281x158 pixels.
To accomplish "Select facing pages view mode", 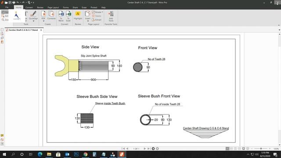I will pyautogui.click(x=235, y=149).
